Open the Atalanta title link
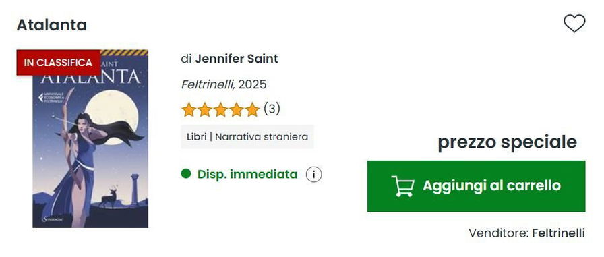The width and height of the screenshot is (604, 257). 52,25
